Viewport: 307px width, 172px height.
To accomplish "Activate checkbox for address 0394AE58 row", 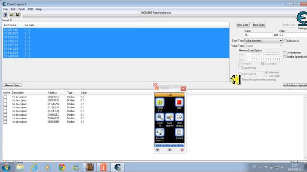I will click(x=5, y=118).
